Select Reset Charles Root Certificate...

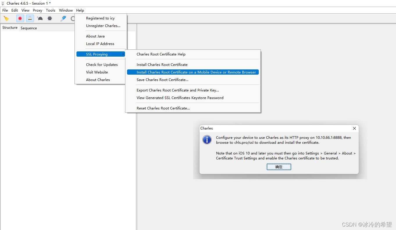pyautogui.click(x=193, y=108)
